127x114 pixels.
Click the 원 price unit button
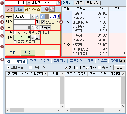(37, 37)
